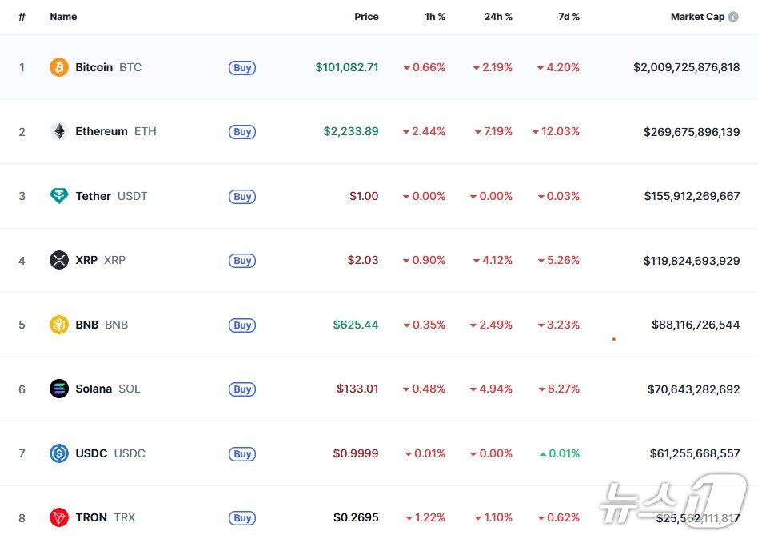Sort by the 7d % column header
758x539 pixels.
pyautogui.click(x=568, y=17)
